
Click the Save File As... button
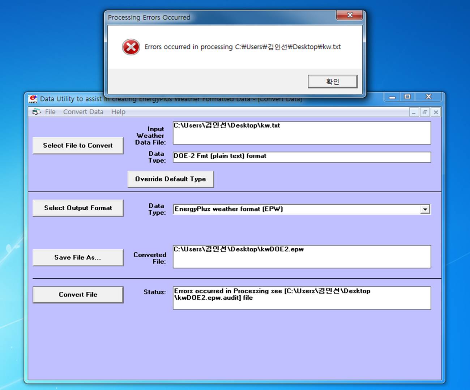pos(78,258)
